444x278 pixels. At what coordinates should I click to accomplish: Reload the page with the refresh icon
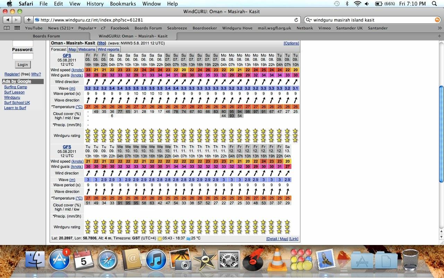tap(296, 20)
